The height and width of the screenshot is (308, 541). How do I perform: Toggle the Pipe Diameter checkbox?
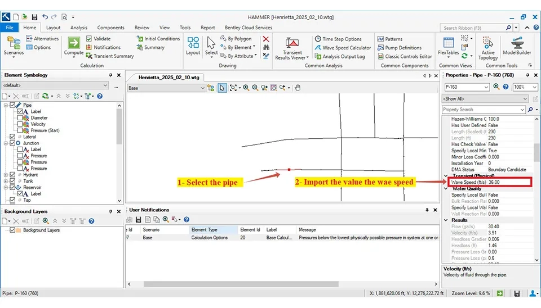pyautogui.click(x=20, y=118)
